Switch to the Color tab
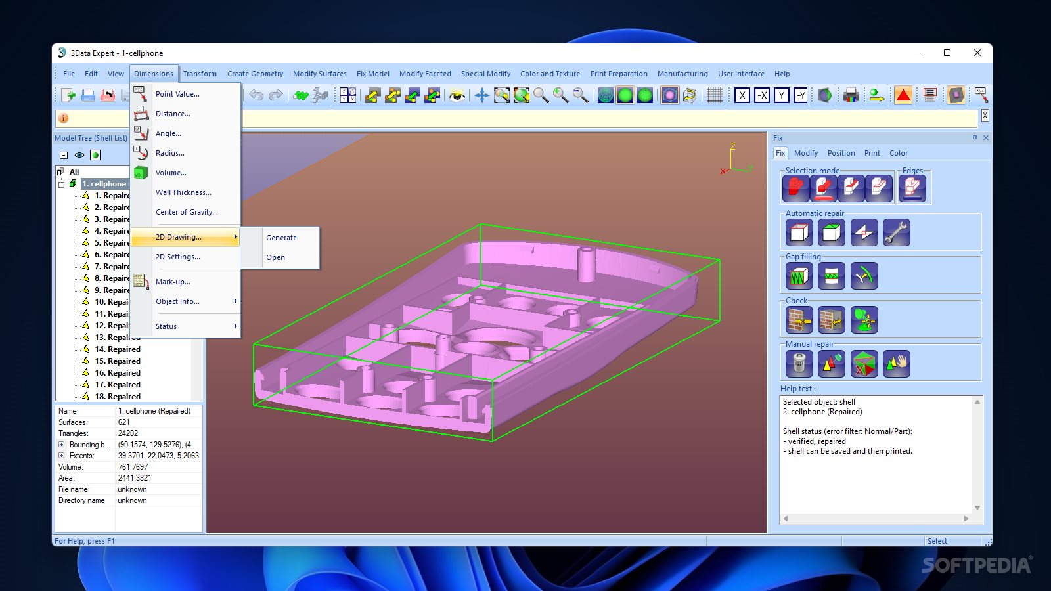 (899, 153)
